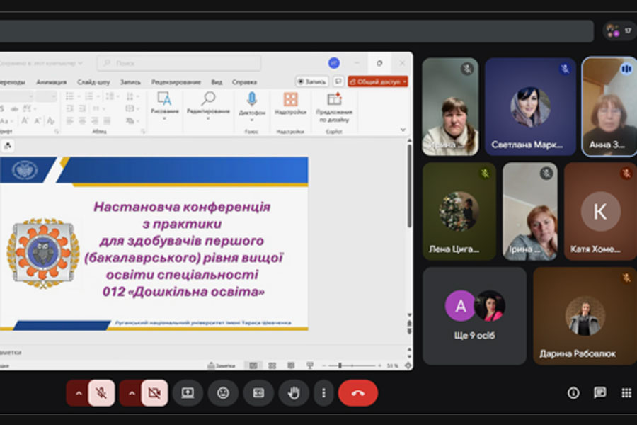Unmute the microphone in the call bar
The image size is (637, 425).
tap(101, 393)
